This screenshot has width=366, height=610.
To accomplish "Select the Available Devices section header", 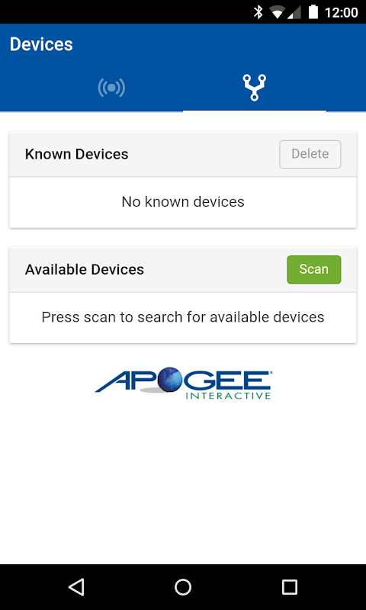I will point(85,269).
